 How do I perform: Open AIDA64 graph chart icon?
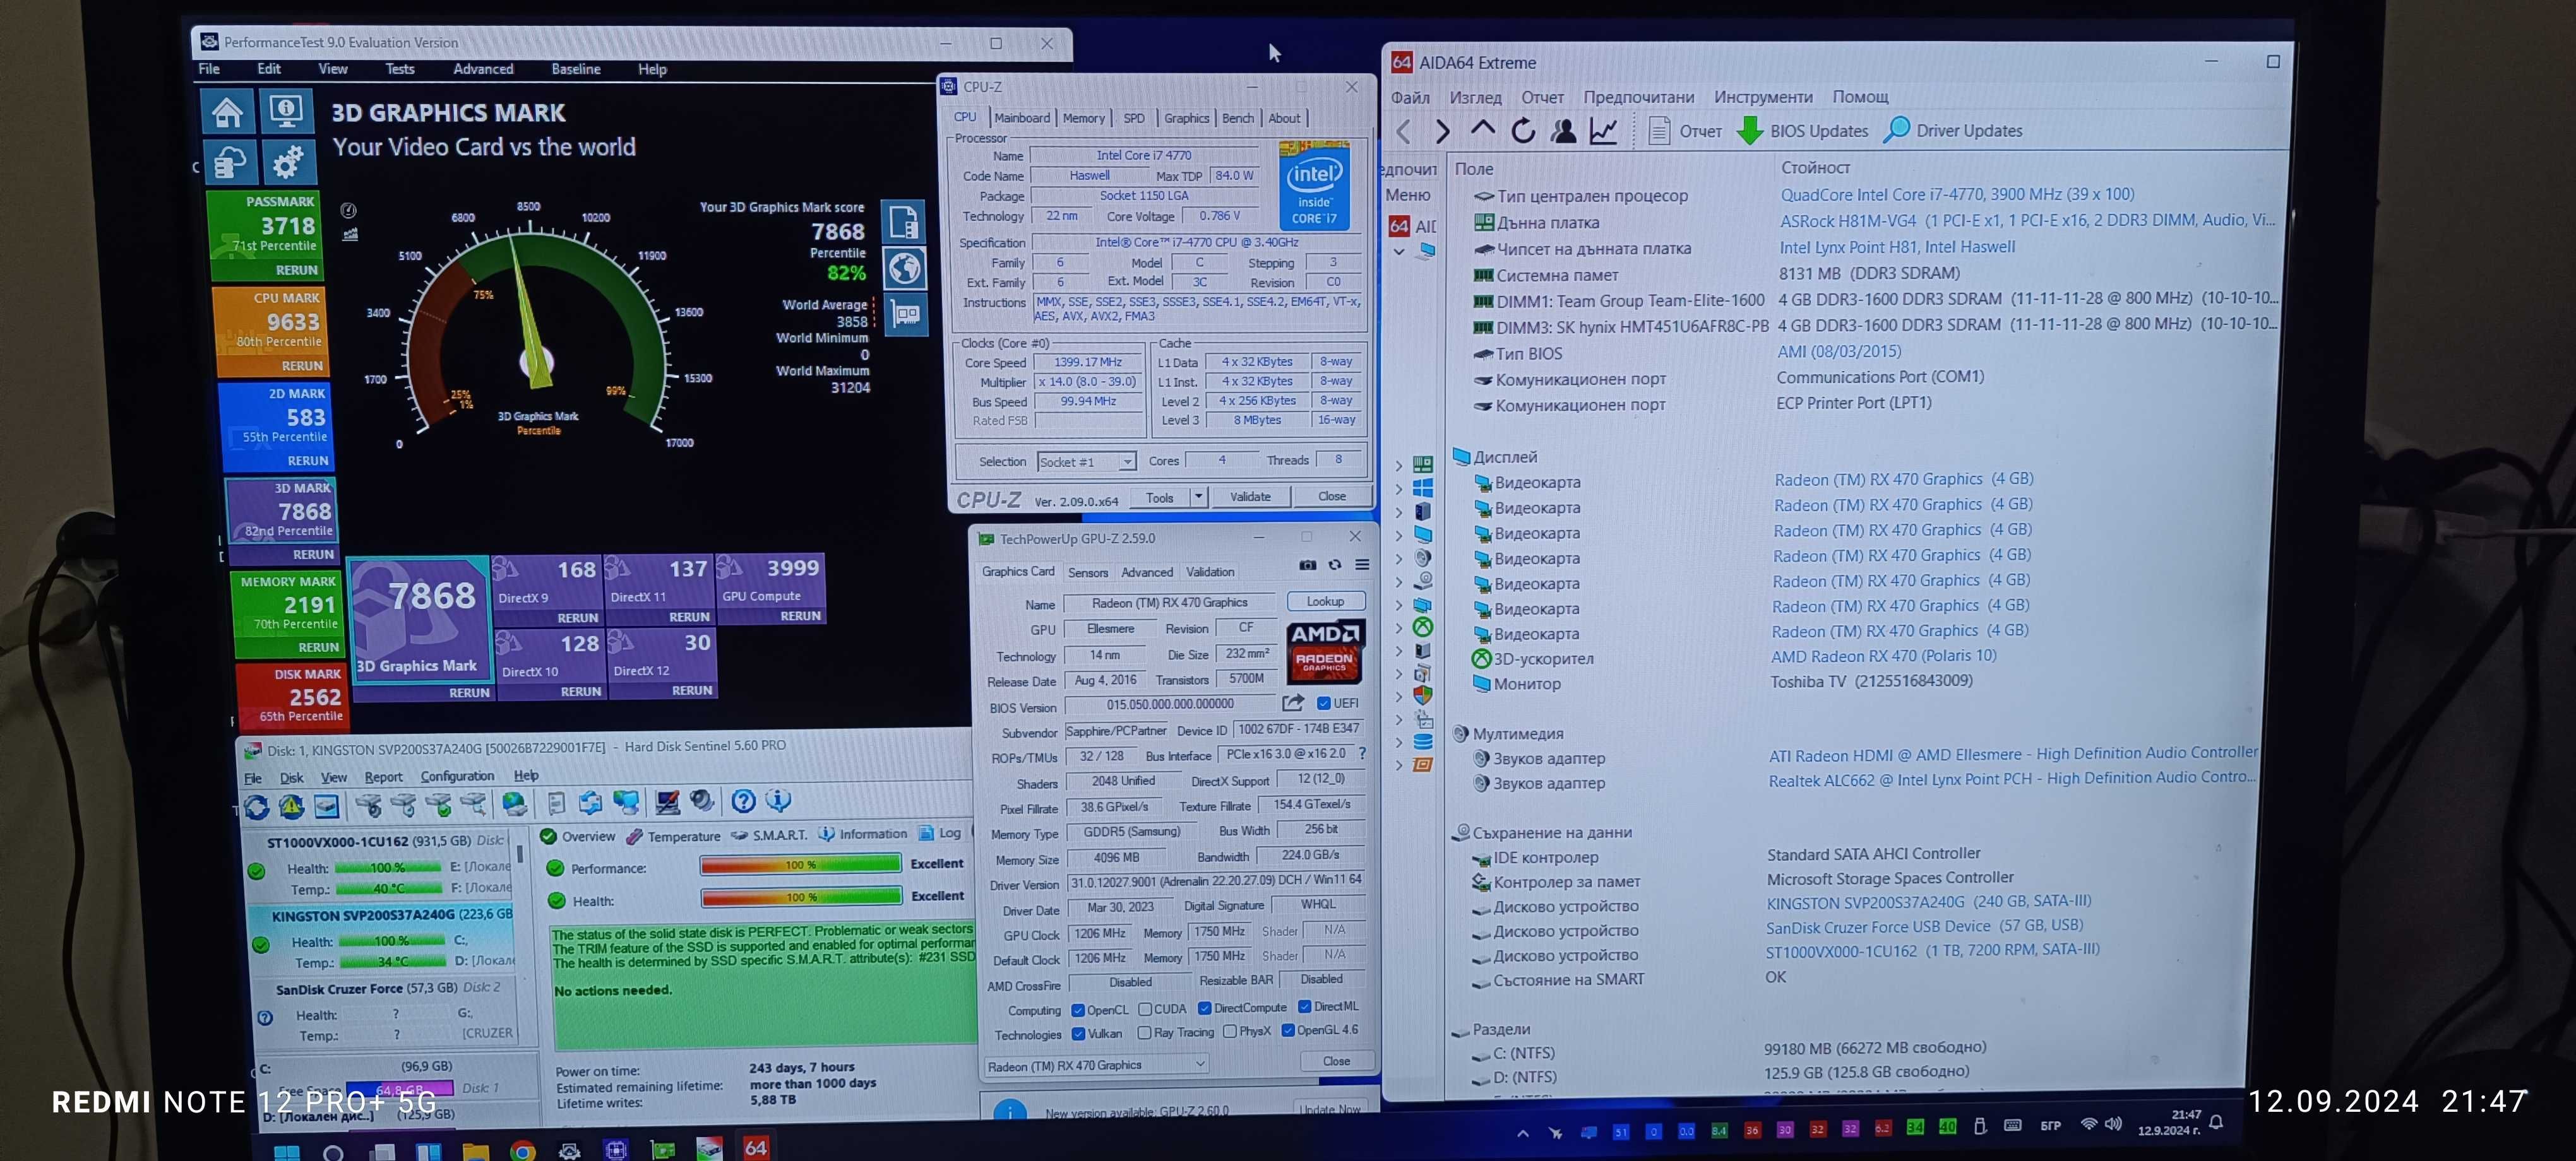pos(1603,131)
